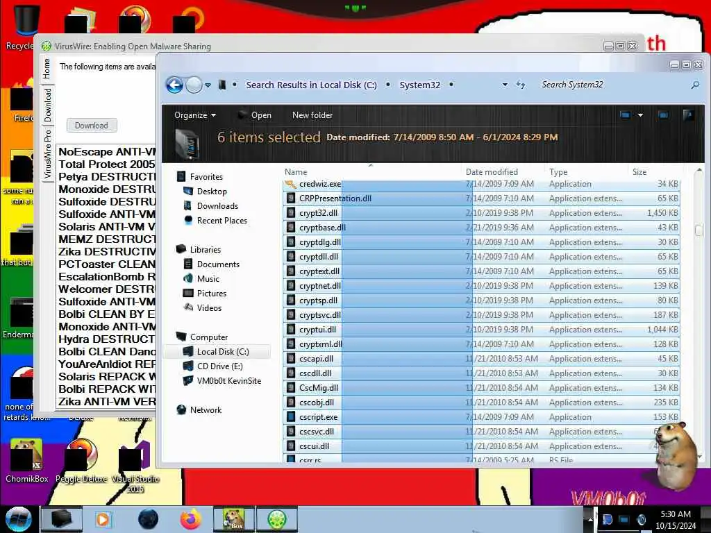Screen dimensions: 711x533
Task: Select Computer in the navigation pane
Action: tap(208, 337)
